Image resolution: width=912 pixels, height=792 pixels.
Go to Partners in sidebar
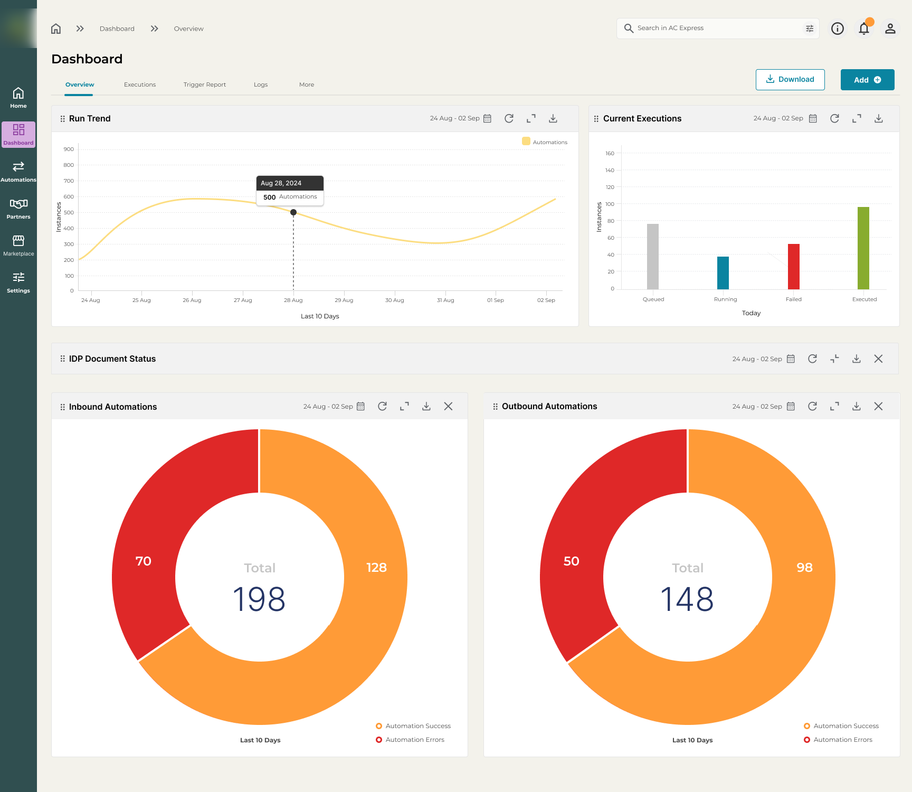pos(18,209)
